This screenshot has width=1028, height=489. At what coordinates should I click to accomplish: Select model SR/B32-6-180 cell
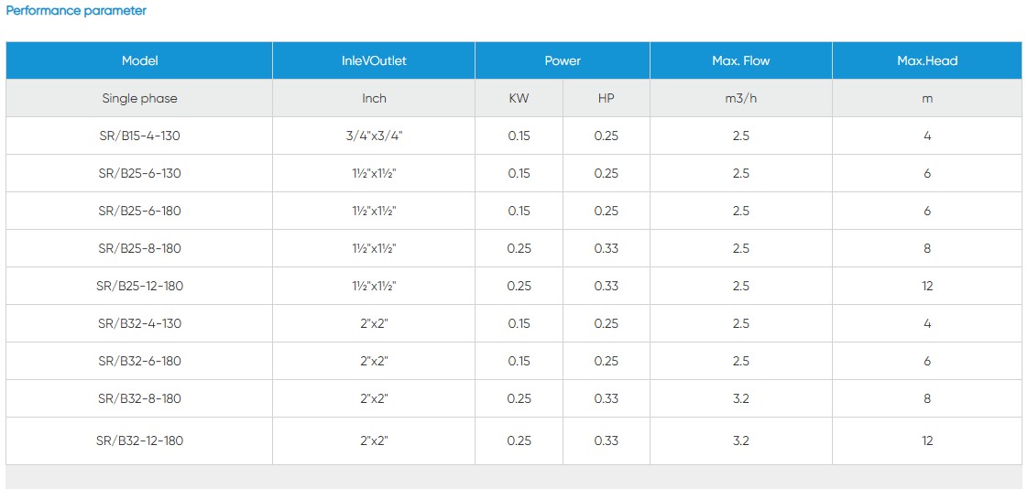(x=139, y=361)
